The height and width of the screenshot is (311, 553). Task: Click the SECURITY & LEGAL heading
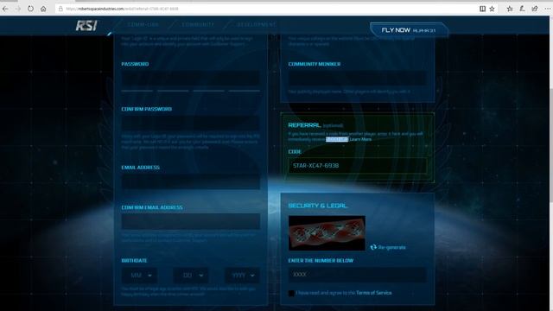pos(318,206)
